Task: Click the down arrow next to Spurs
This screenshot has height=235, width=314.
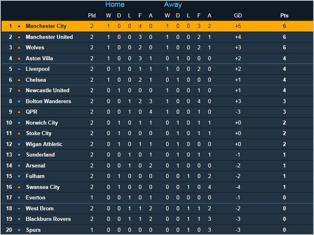Action: click(19, 230)
